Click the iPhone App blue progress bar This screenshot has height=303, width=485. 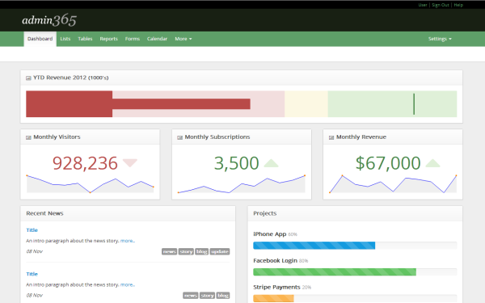(314, 246)
